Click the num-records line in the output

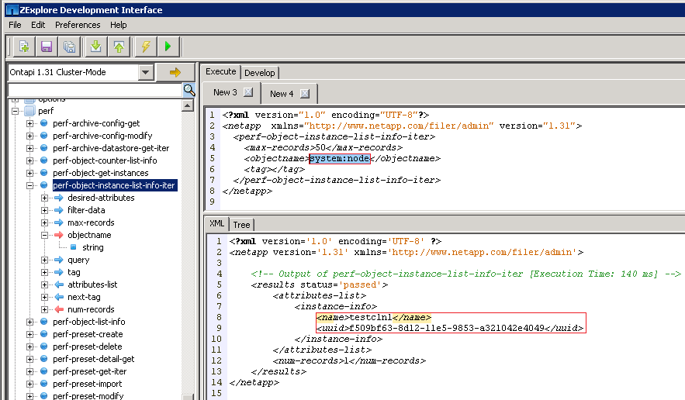[349, 360]
